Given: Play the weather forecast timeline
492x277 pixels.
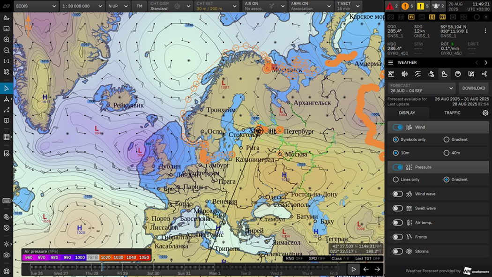Looking at the screenshot, I should (354, 269).
